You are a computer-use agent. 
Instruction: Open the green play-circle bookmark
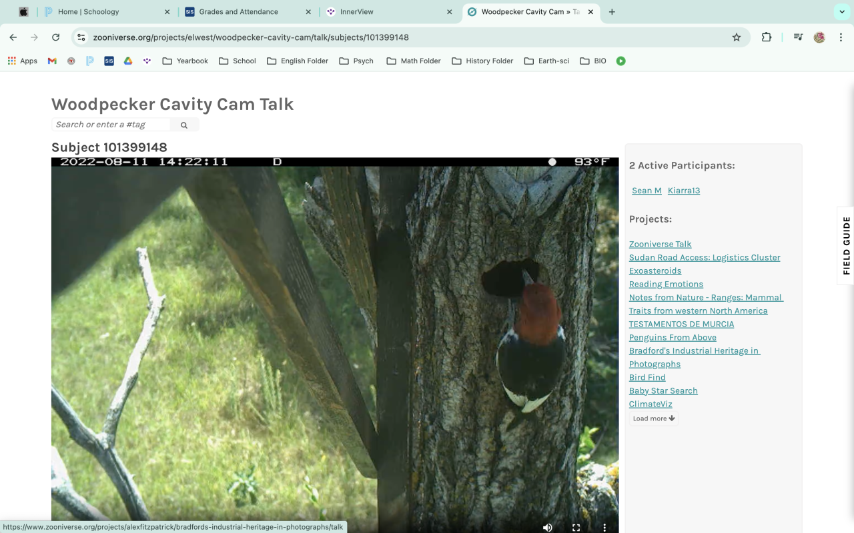621,61
